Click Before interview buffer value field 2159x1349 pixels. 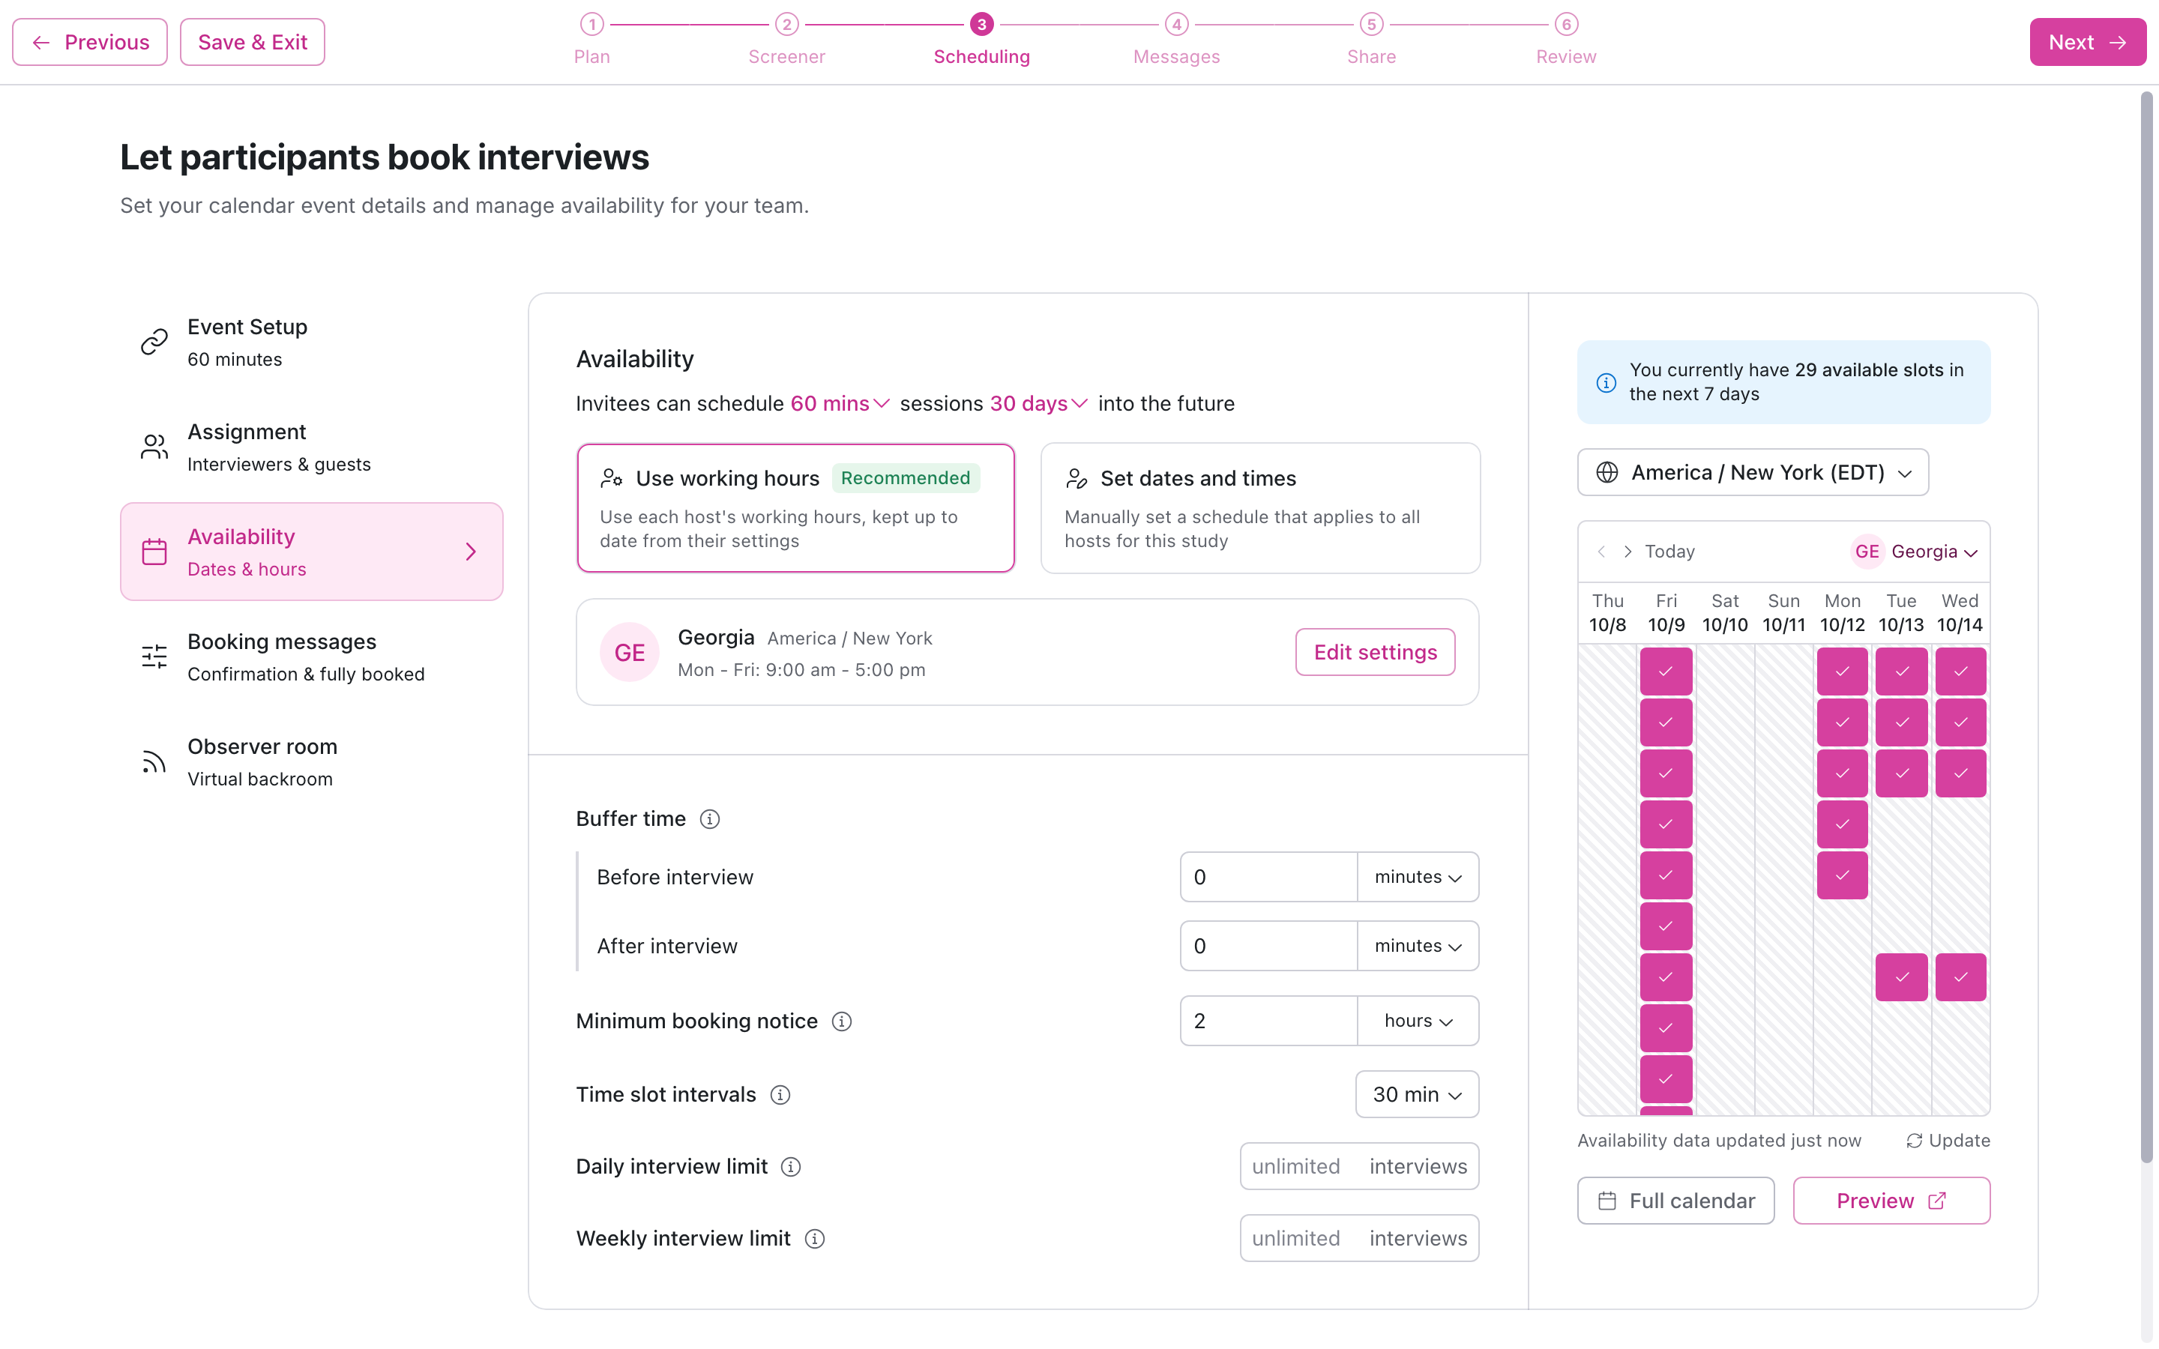[x=1268, y=877]
